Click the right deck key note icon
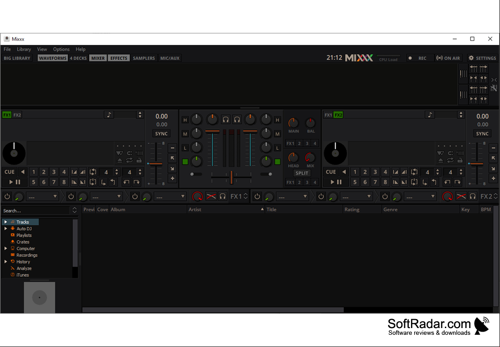Viewport: 500px width, 347px height. point(430,115)
